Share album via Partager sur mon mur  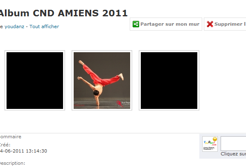pos(166,24)
